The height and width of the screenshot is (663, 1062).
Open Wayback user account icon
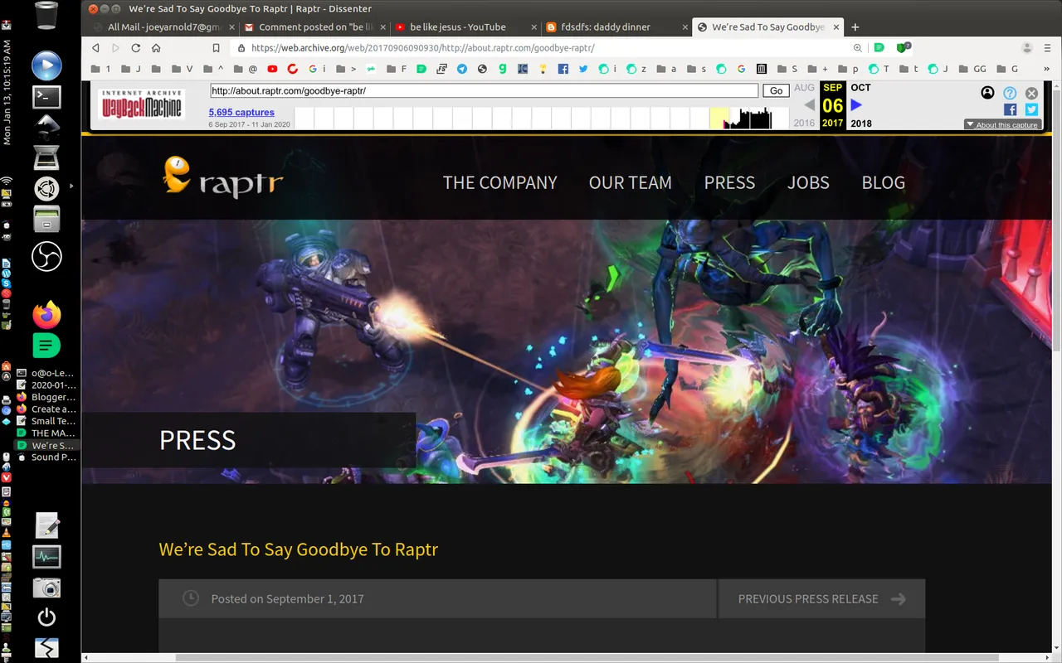point(987,93)
